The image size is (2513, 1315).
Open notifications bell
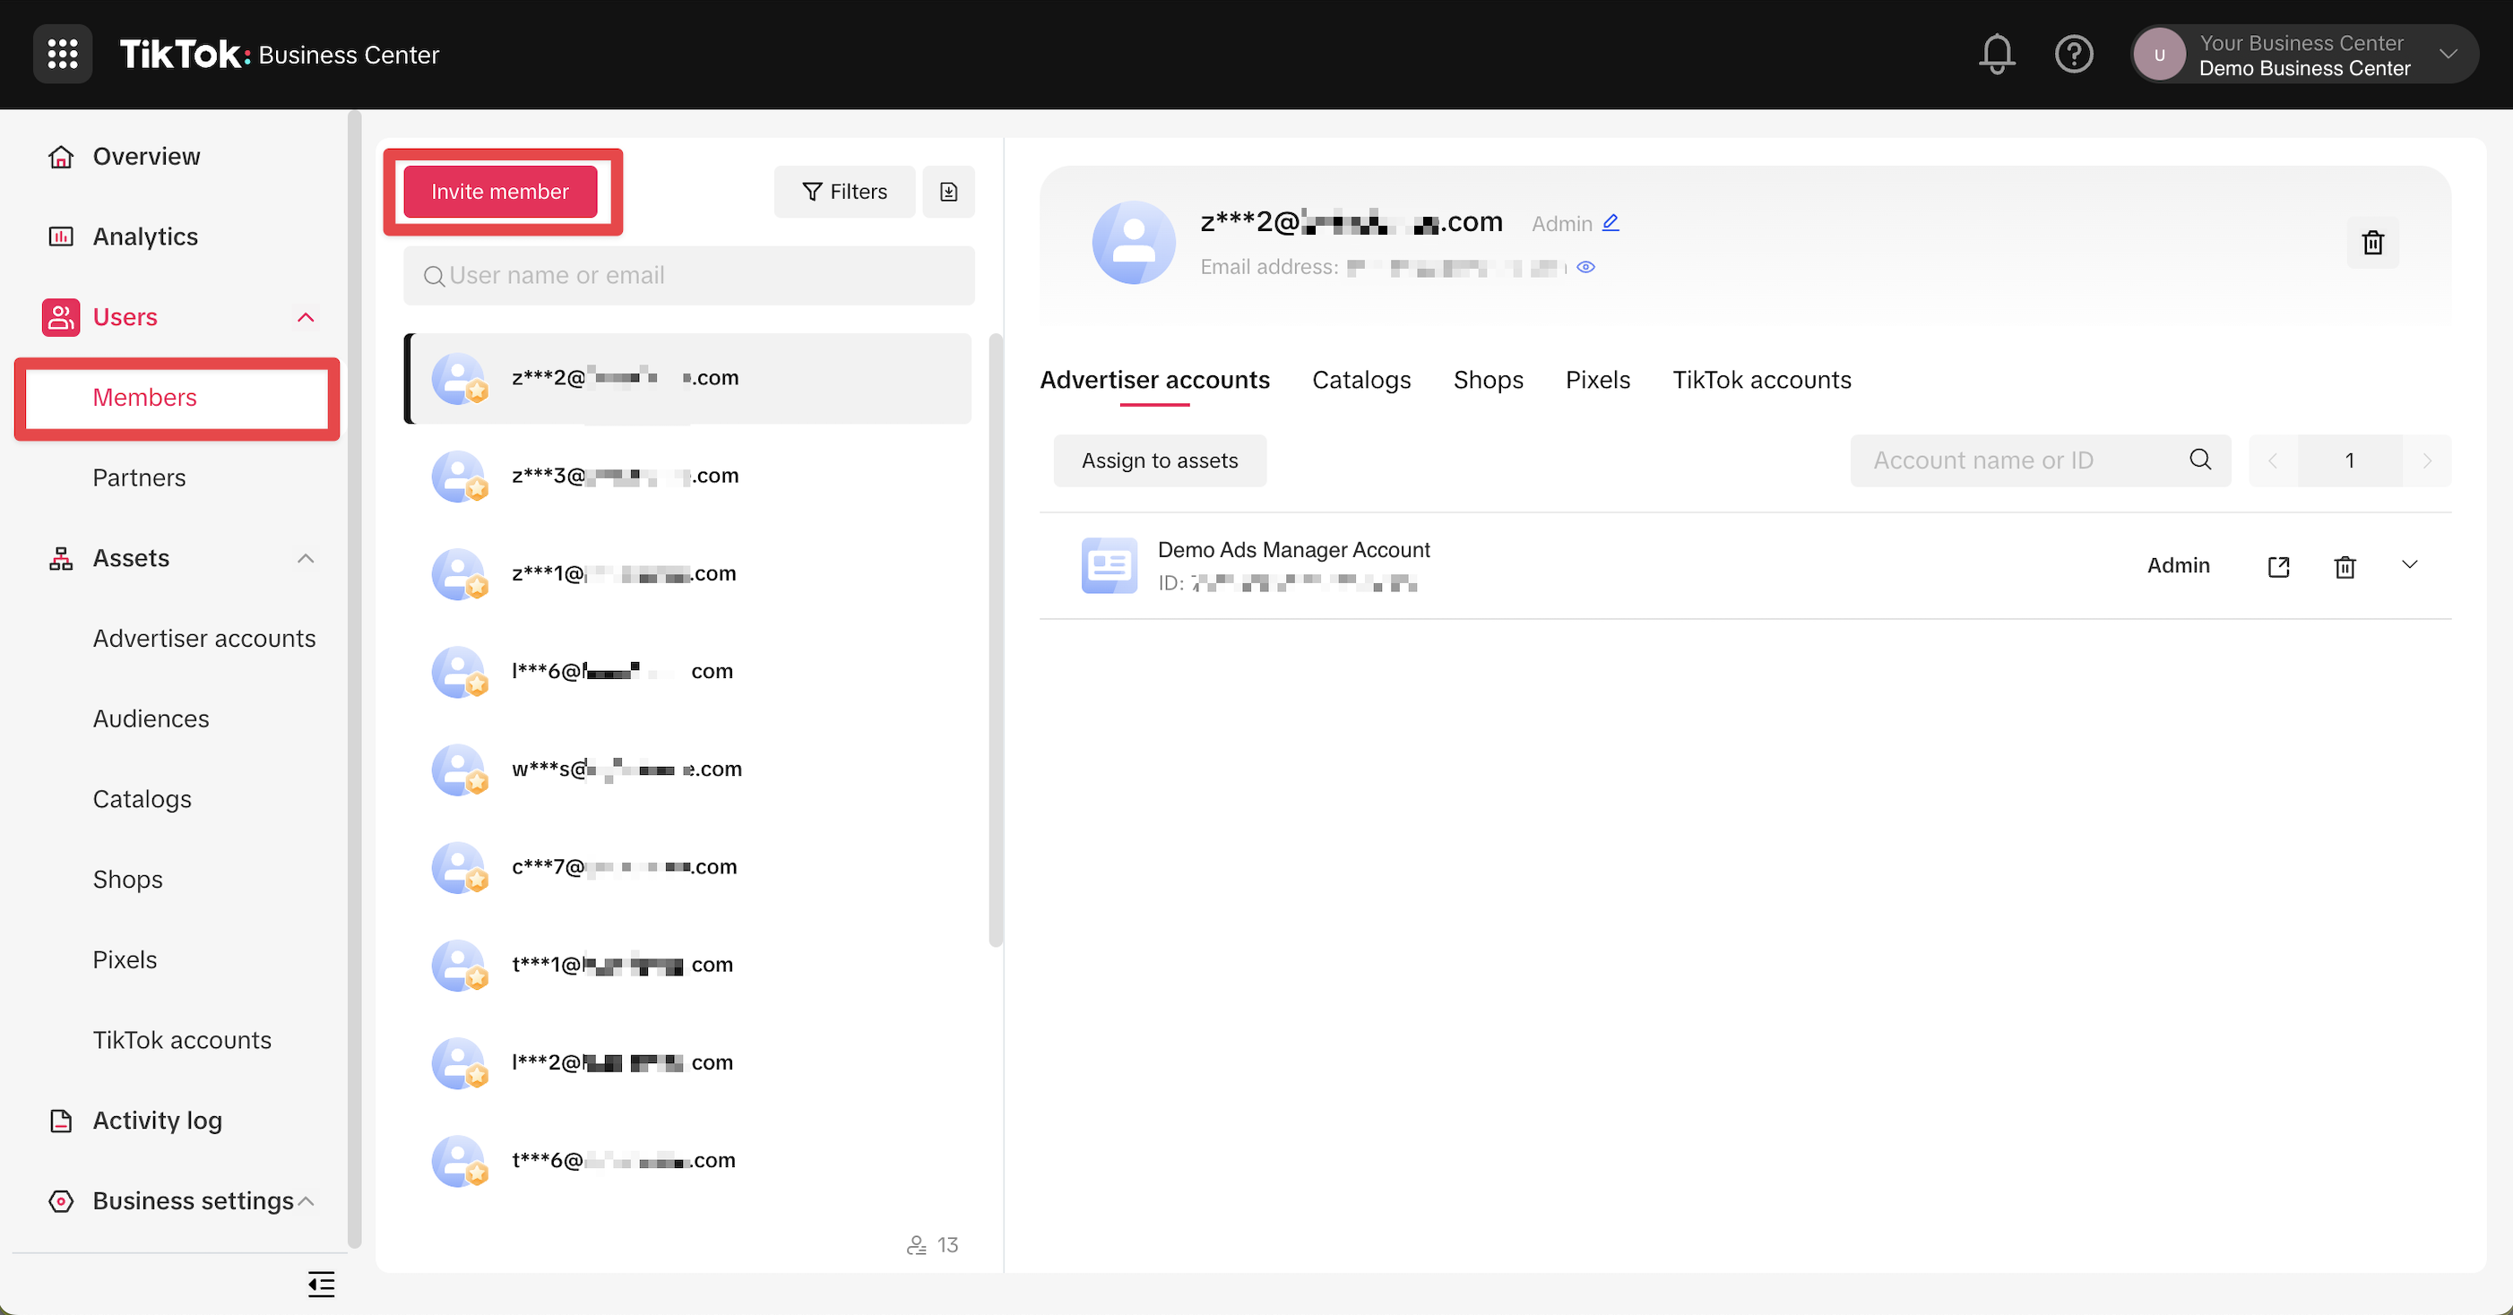click(1996, 54)
